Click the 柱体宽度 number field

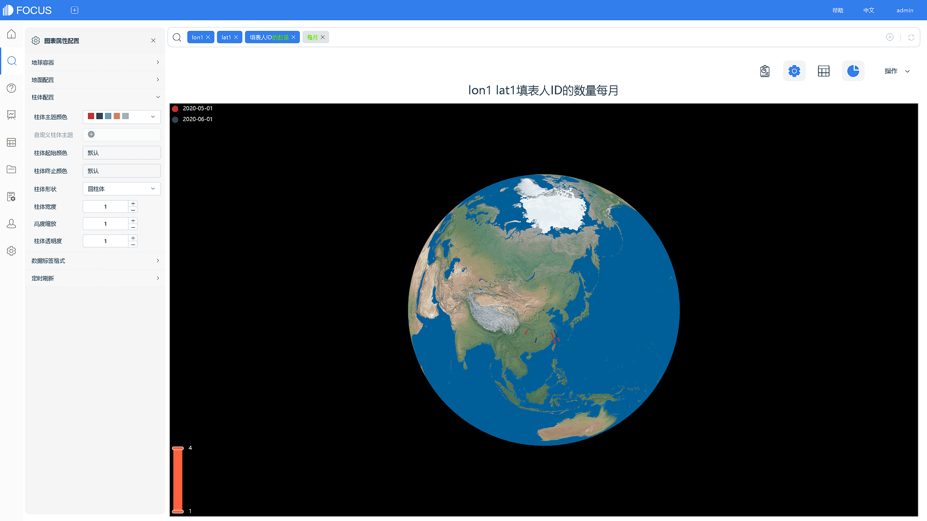(x=106, y=206)
